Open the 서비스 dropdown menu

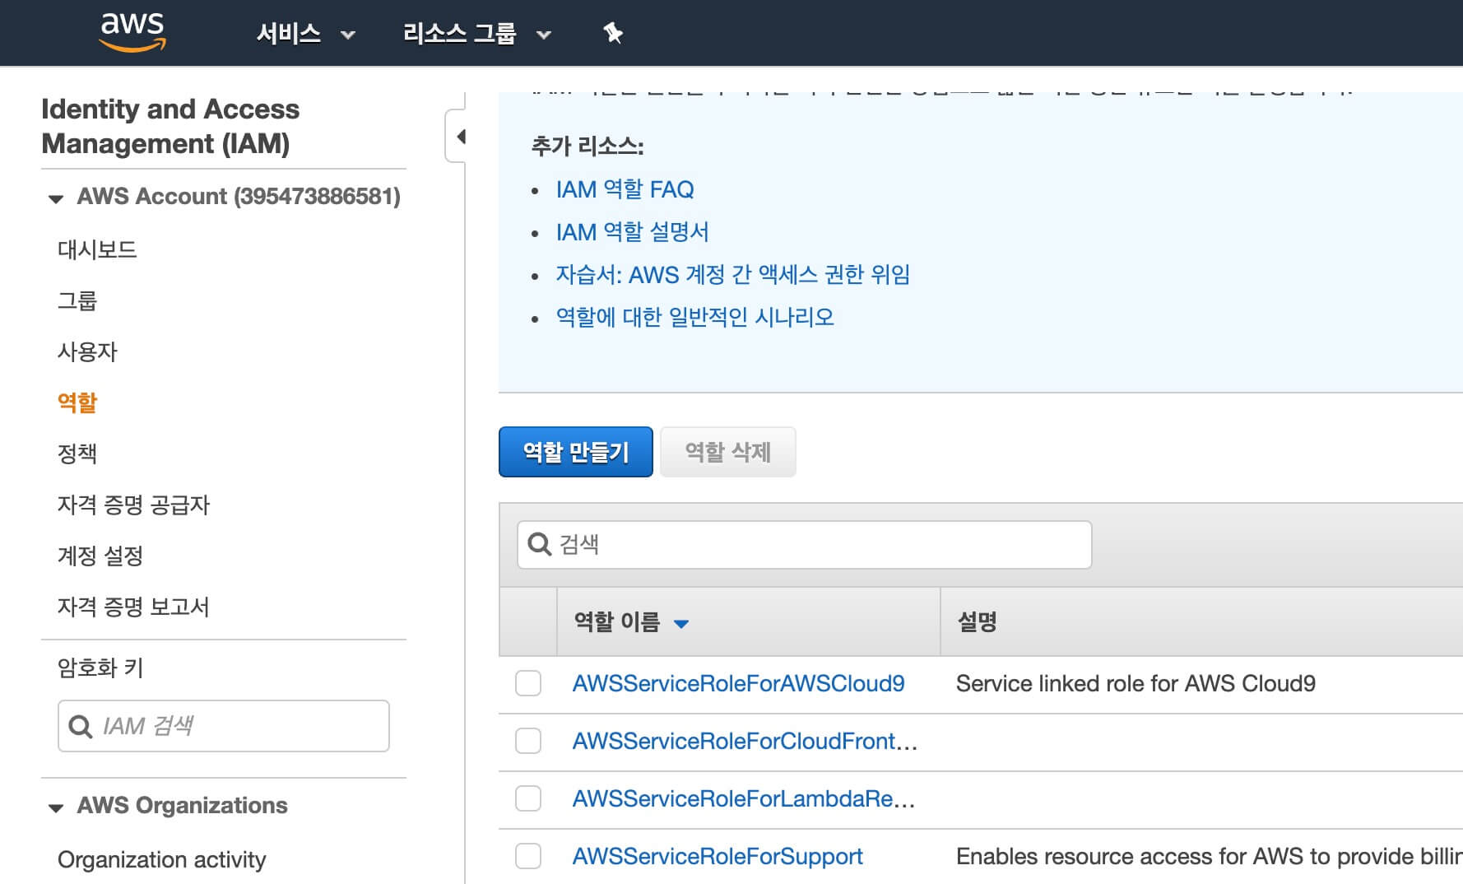click(x=305, y=34)
